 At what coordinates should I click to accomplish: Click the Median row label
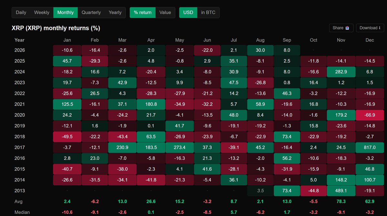click(x=22, y=212)
